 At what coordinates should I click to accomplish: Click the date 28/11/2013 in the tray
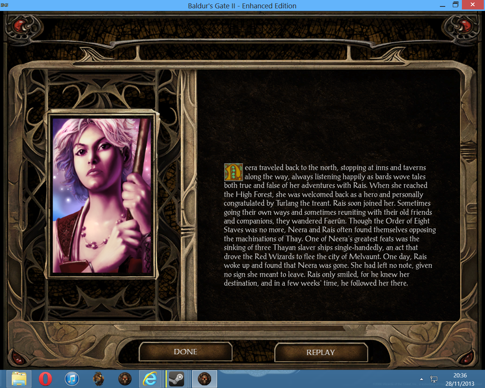click(x=460, y=383)
